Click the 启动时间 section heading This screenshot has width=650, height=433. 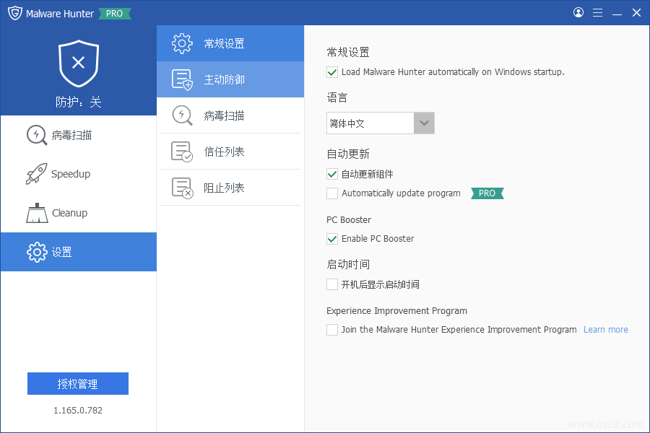tap(348, 264)
